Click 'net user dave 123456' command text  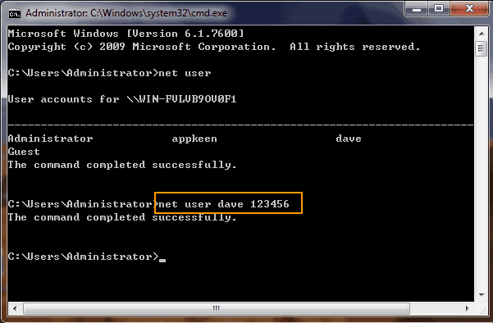tap(224, 204)
